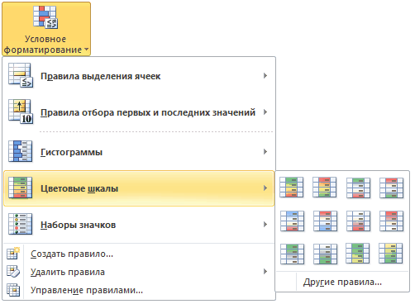Apply the white-red color scale
Viewport: 415px width, 304px height.
point(358,221)
